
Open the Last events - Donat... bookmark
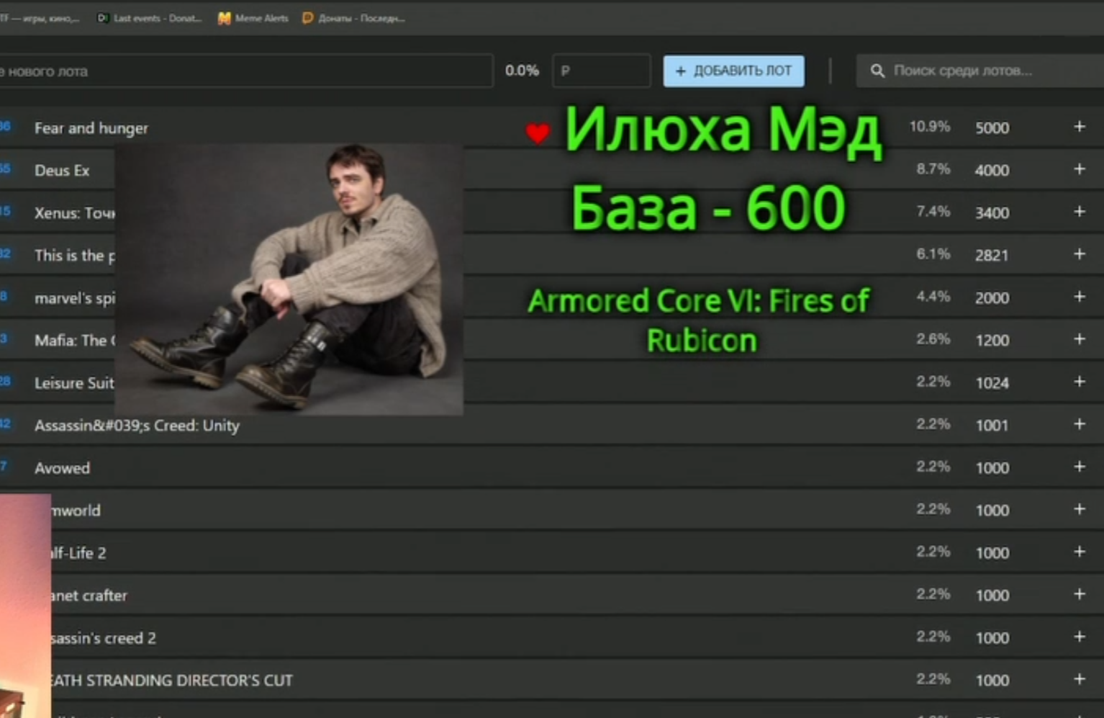(150, 18)
